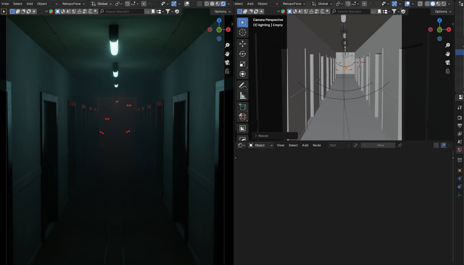Activate the Move tool in right viewport
The height and width of the screenshot is (265, 464).
click(x=243, y=44)
